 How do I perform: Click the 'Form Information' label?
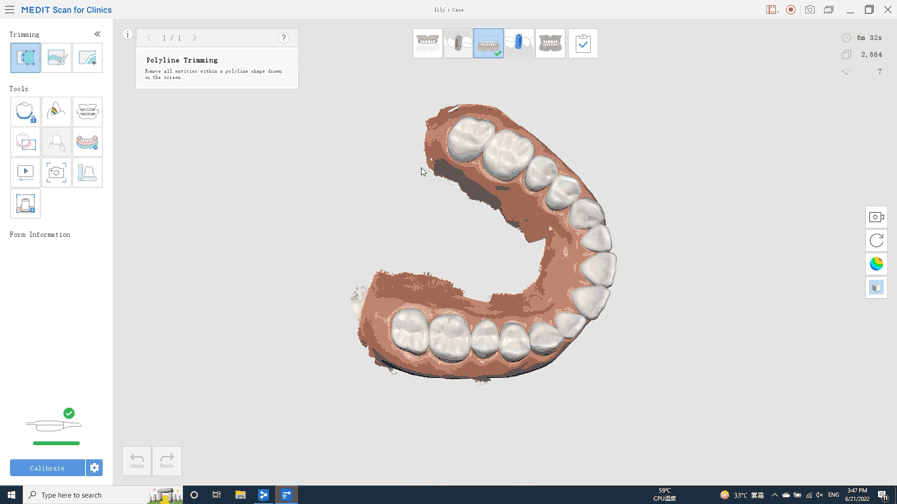click(40, 235)
